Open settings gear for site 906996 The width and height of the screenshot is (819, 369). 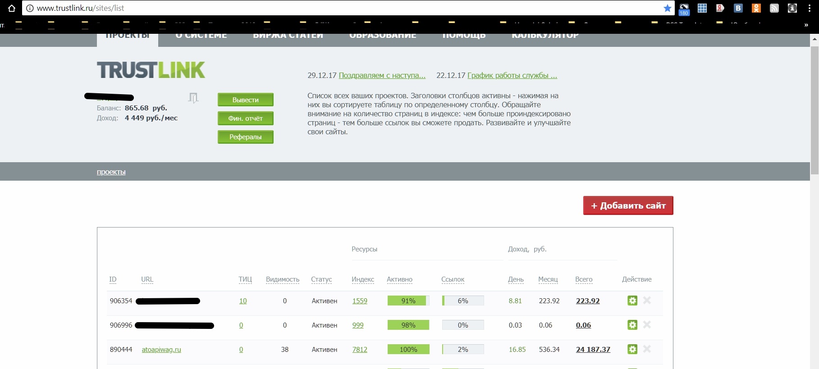click(632, 325)
